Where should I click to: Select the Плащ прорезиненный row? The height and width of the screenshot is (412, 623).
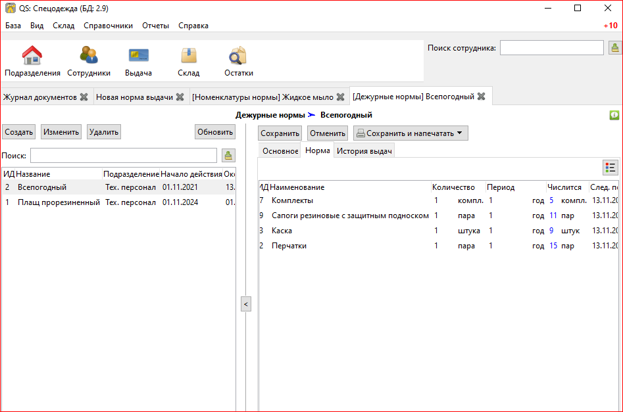(x=59, y=202)
